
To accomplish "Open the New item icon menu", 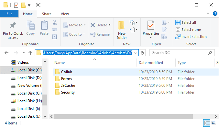I will click(133, 23).
